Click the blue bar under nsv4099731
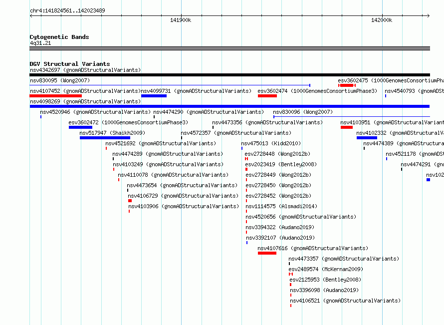This screenshot has width=444, height=325. (x=154, y=96)
